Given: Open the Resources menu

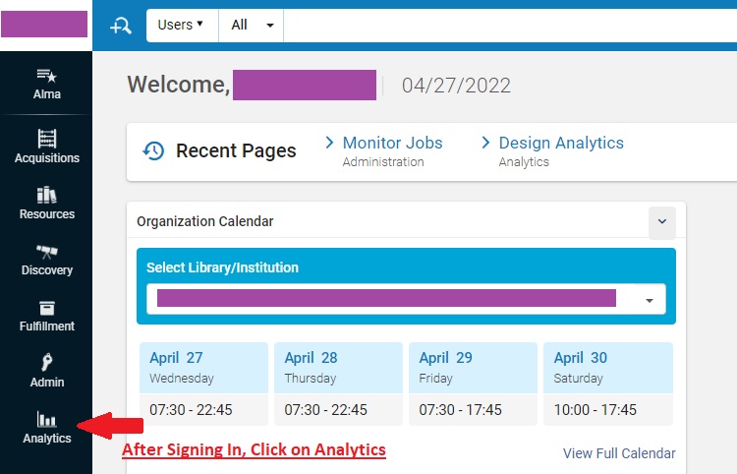Looking at the screenshot, I should pyautogui.click(x=46, y=203).
